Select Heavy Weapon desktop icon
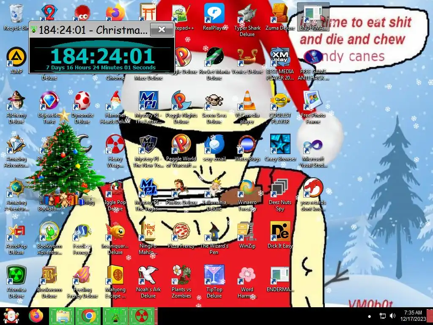The height and width of the screenshot is (325, 433). tap(115, 151)
